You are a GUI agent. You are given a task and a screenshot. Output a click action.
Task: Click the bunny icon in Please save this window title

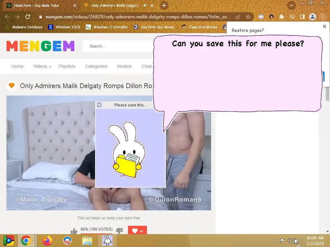[99, 105]
